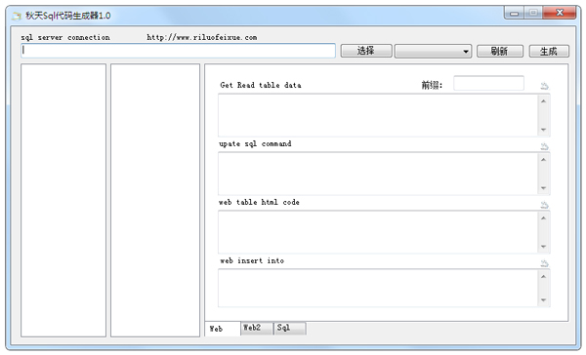This screenshot has width=586, height=355.
Task: Click scroll-up arrow in web table html code box
Action: tap(543, 218)
